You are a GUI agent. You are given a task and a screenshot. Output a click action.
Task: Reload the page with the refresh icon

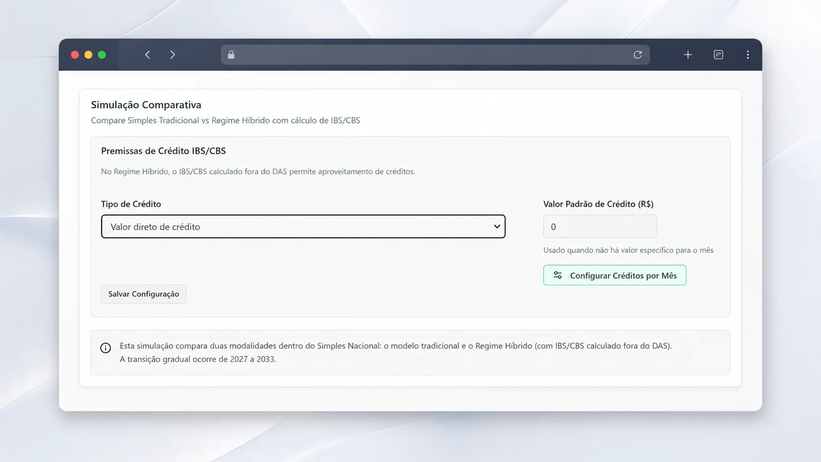coord(637,54)
